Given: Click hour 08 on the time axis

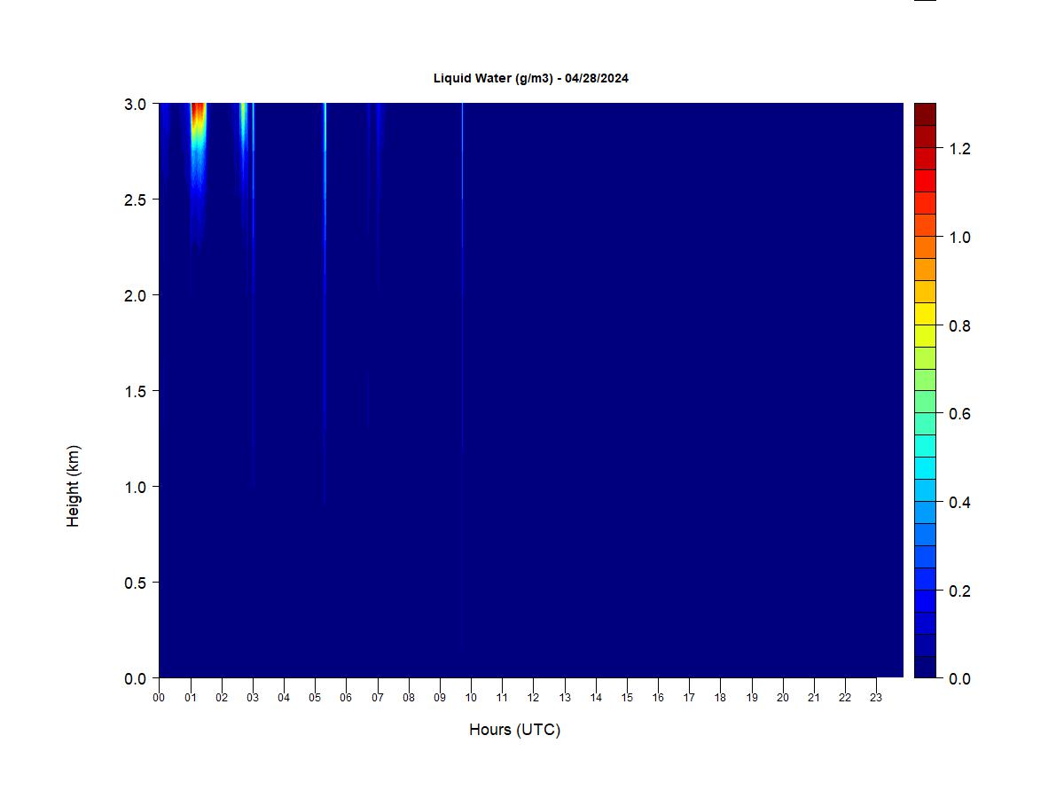Looking at the screenshot, I should pyautogui.click(x=409, y=698).
